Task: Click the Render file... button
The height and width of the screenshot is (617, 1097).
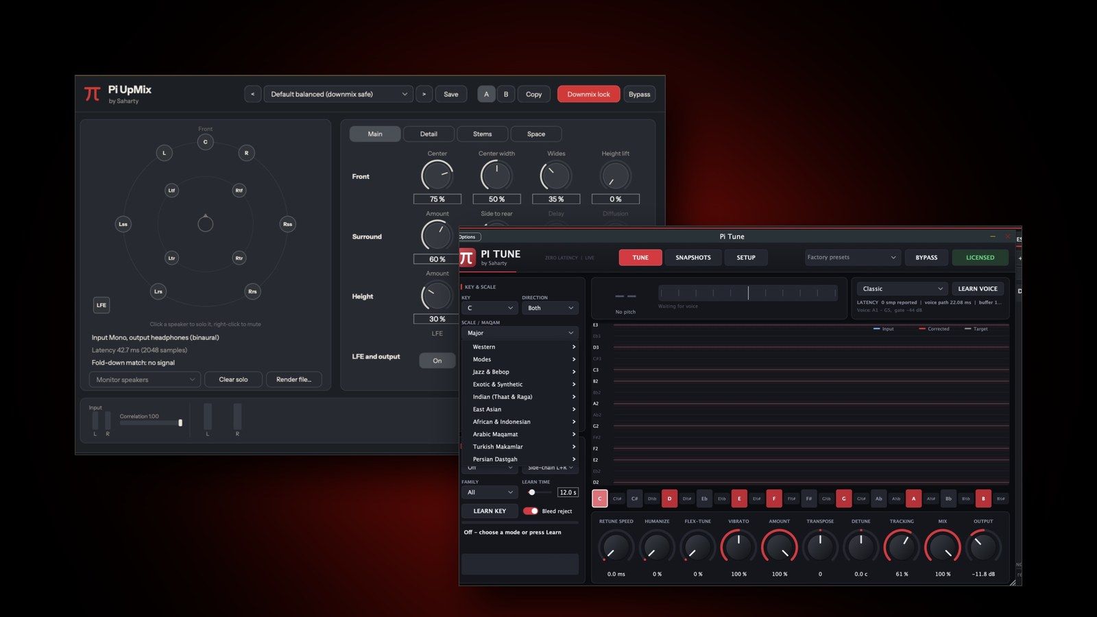Action: pos(293,379)
